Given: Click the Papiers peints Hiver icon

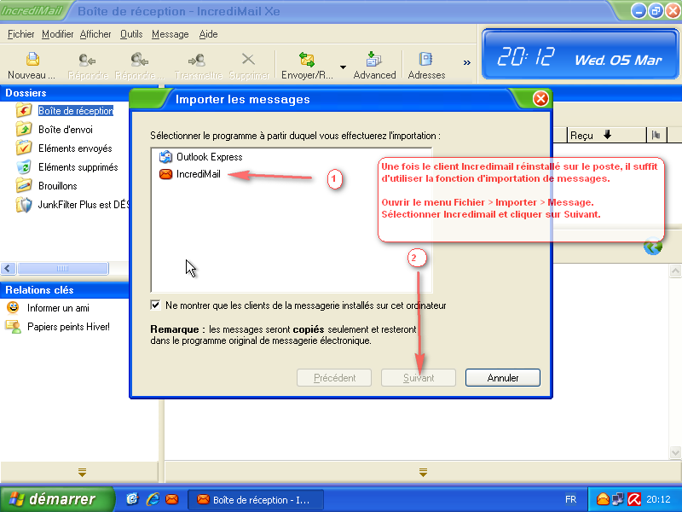Looking at the screenshot, I should point(13,327).
